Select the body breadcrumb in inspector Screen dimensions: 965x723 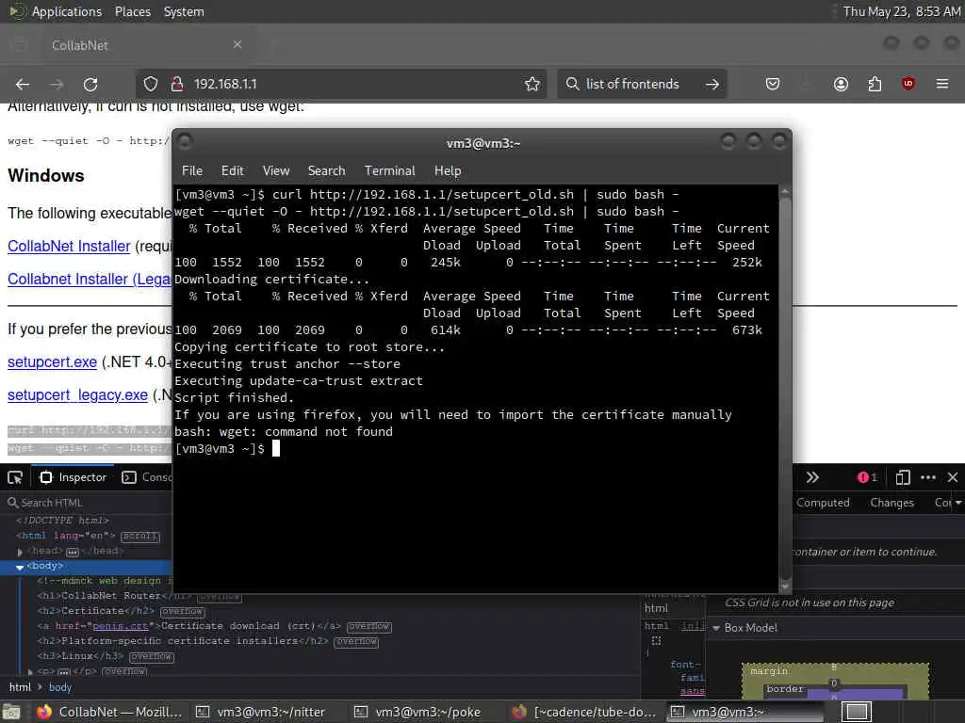pos(60,687)
